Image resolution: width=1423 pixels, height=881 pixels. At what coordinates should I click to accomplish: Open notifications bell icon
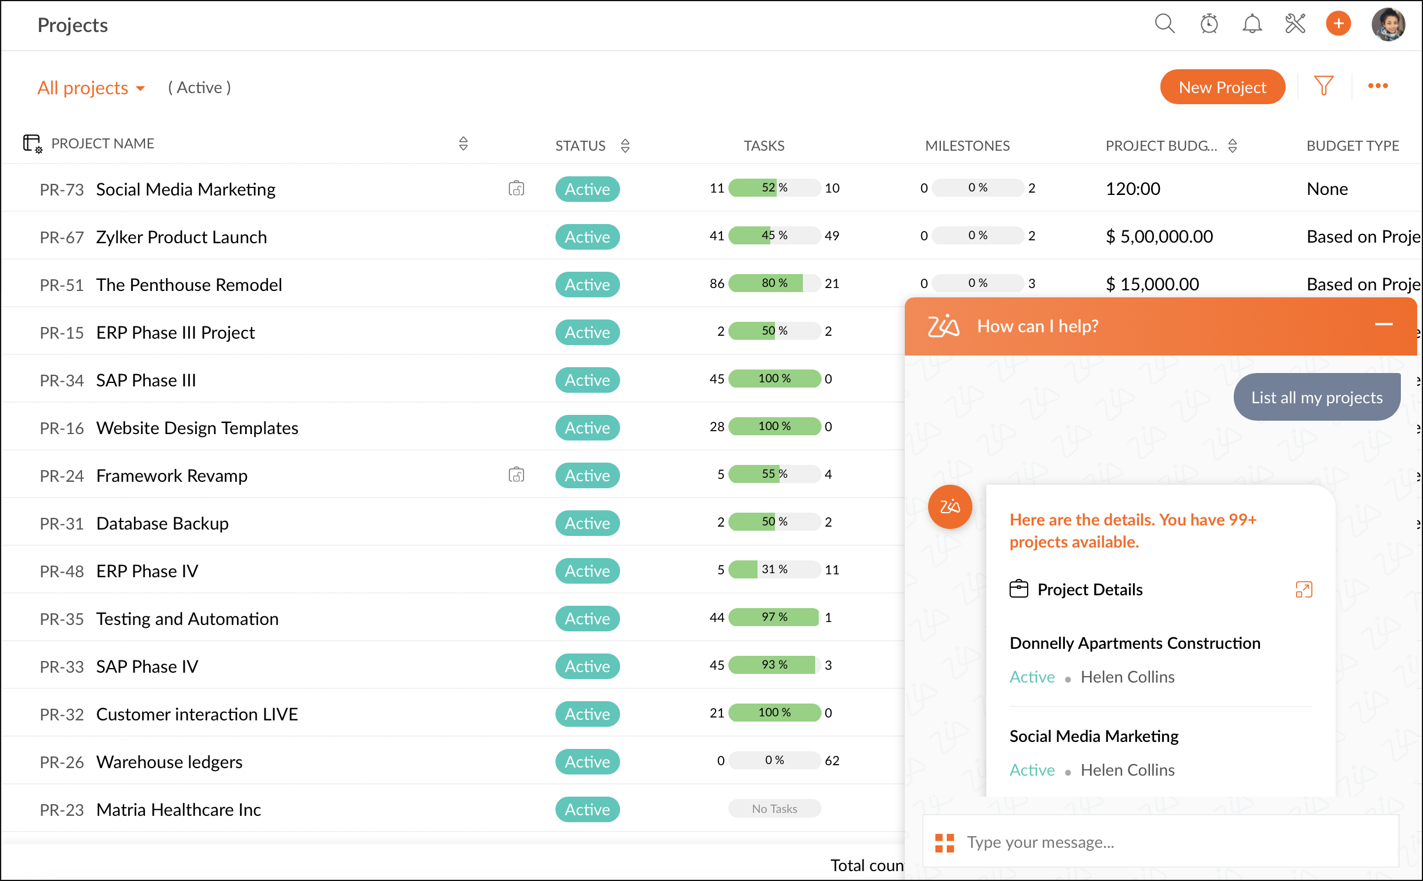1252,24
